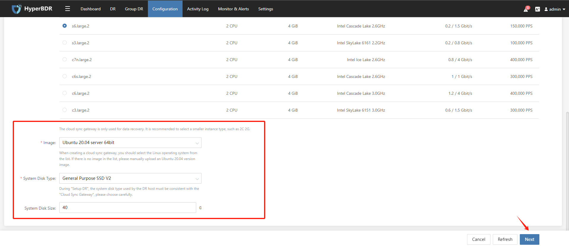Image resolution: width=569 pixels, height=248 pixels.
Task: Select the c7n.large.2 radio button
Action: pyautogui.click(x=65, y=59)
